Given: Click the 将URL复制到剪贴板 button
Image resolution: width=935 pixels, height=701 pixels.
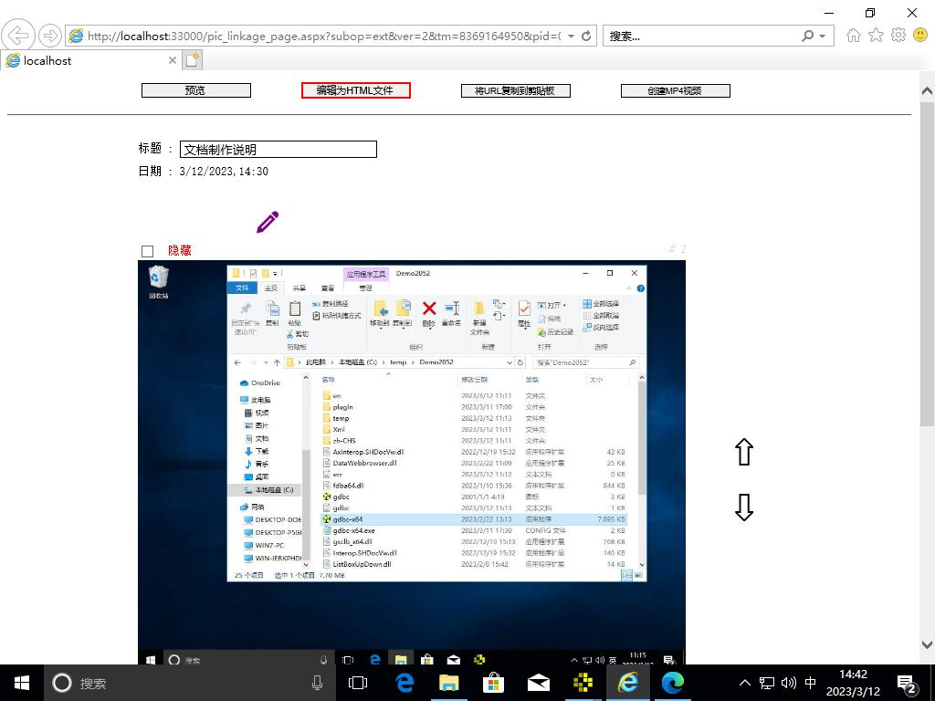Looking at the screenshot, I should point(515,90).
